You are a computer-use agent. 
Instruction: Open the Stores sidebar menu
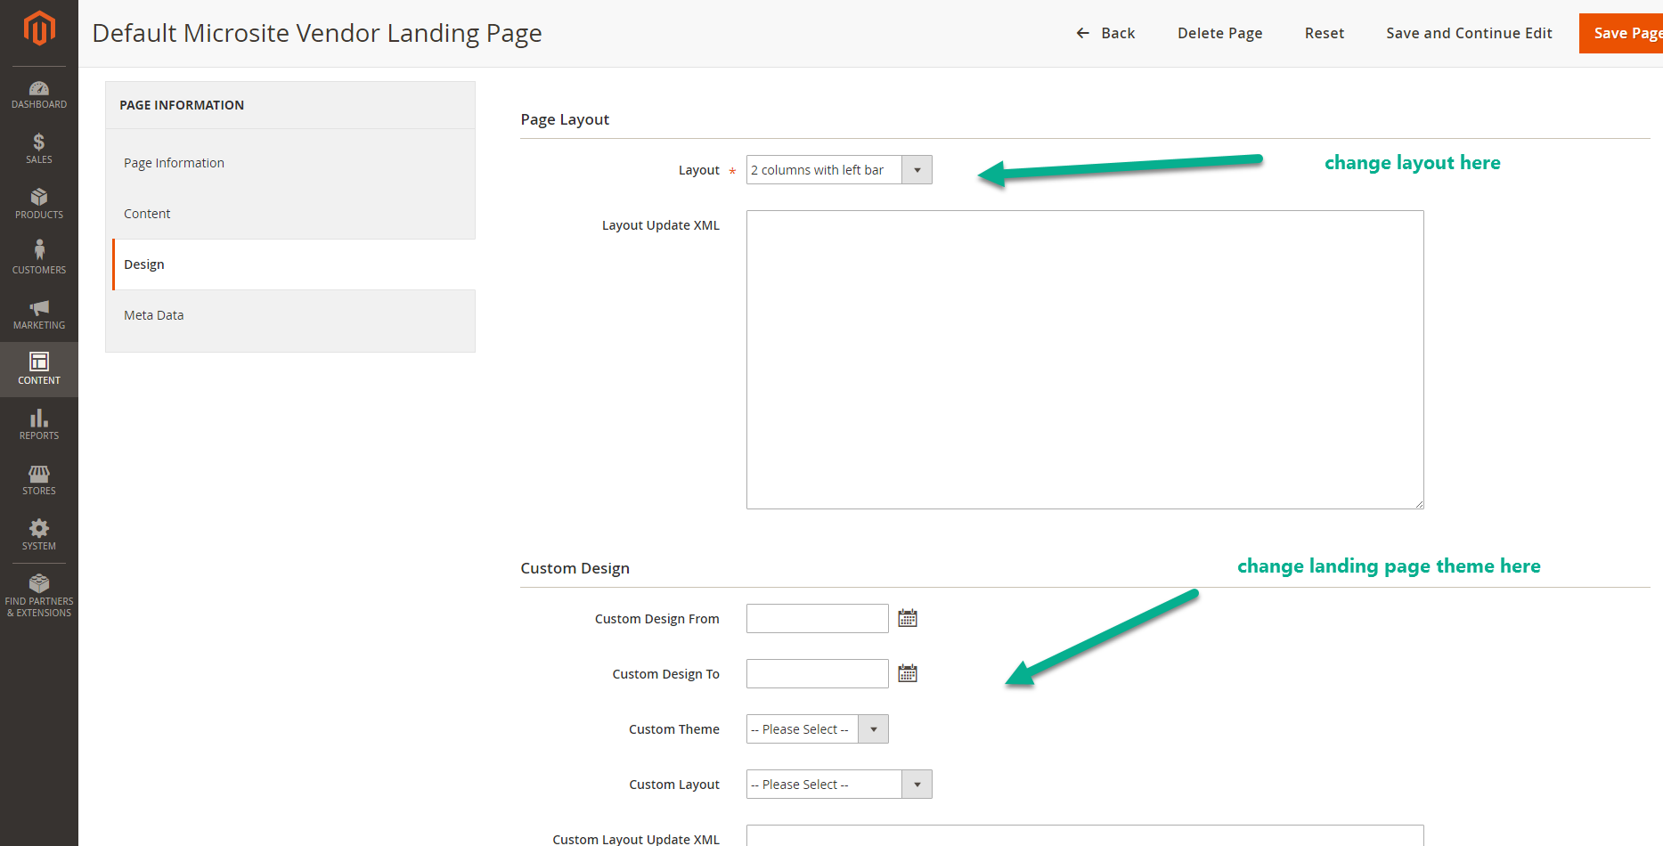pyautogui.click(x=39, y=480)
